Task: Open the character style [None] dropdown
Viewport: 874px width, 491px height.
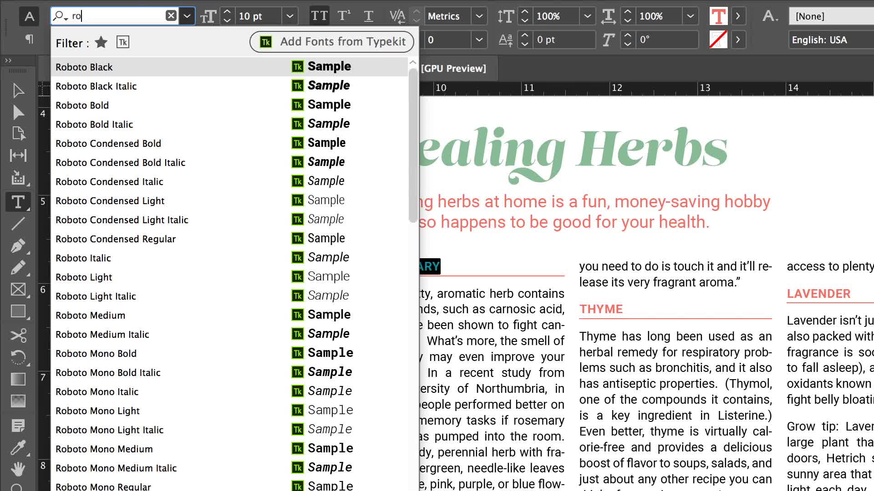Action: 831,16
